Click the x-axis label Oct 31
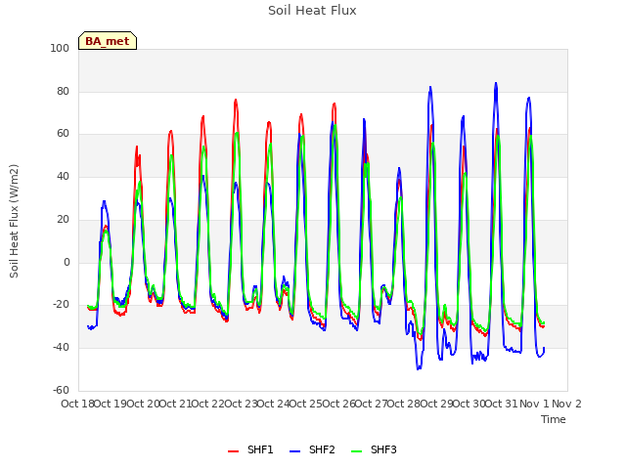The image size is (626, 469). point(502,404)
